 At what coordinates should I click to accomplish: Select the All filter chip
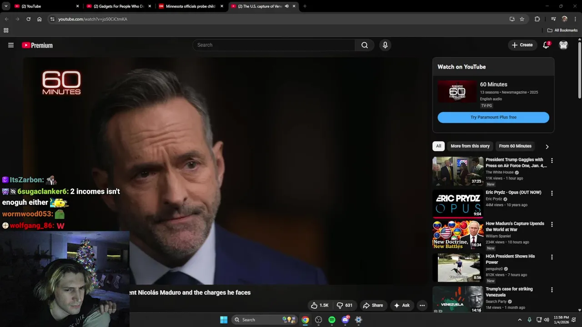(x=438, y=146)
